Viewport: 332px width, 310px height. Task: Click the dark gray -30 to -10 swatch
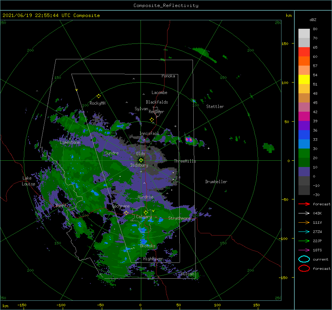pos(304,190)
